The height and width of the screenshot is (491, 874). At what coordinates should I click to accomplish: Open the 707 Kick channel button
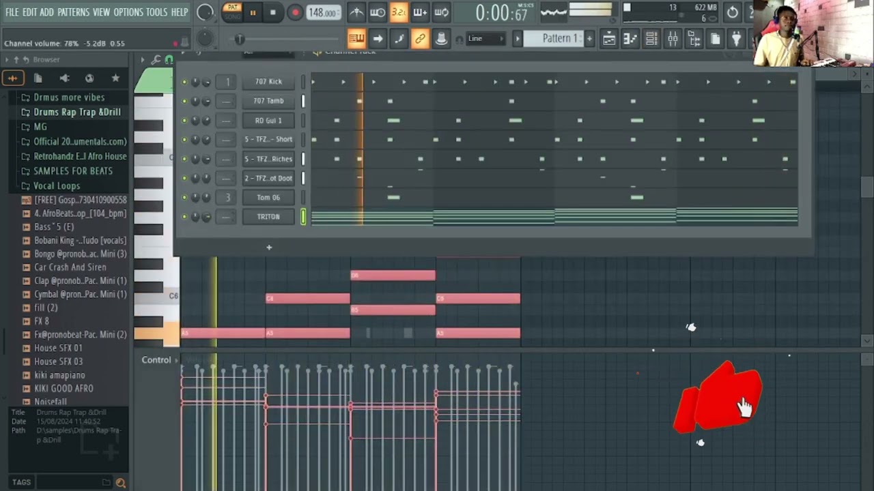point(268,82)
